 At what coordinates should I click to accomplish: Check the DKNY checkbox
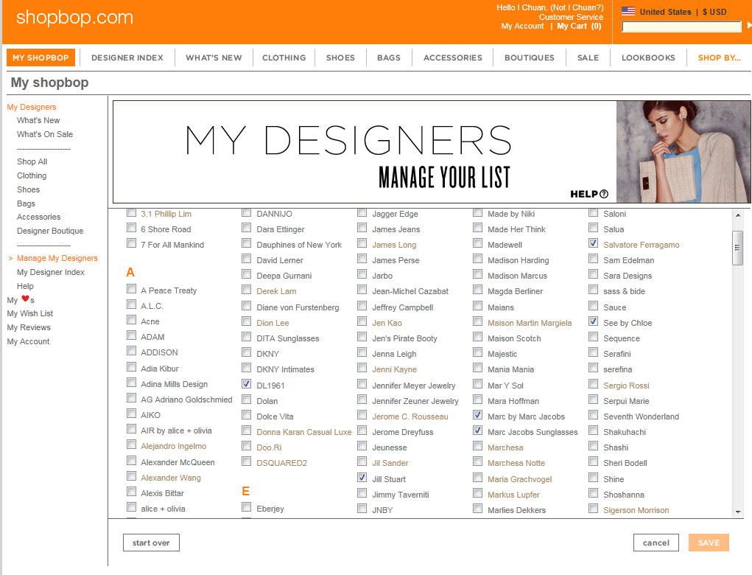point(247,352)
